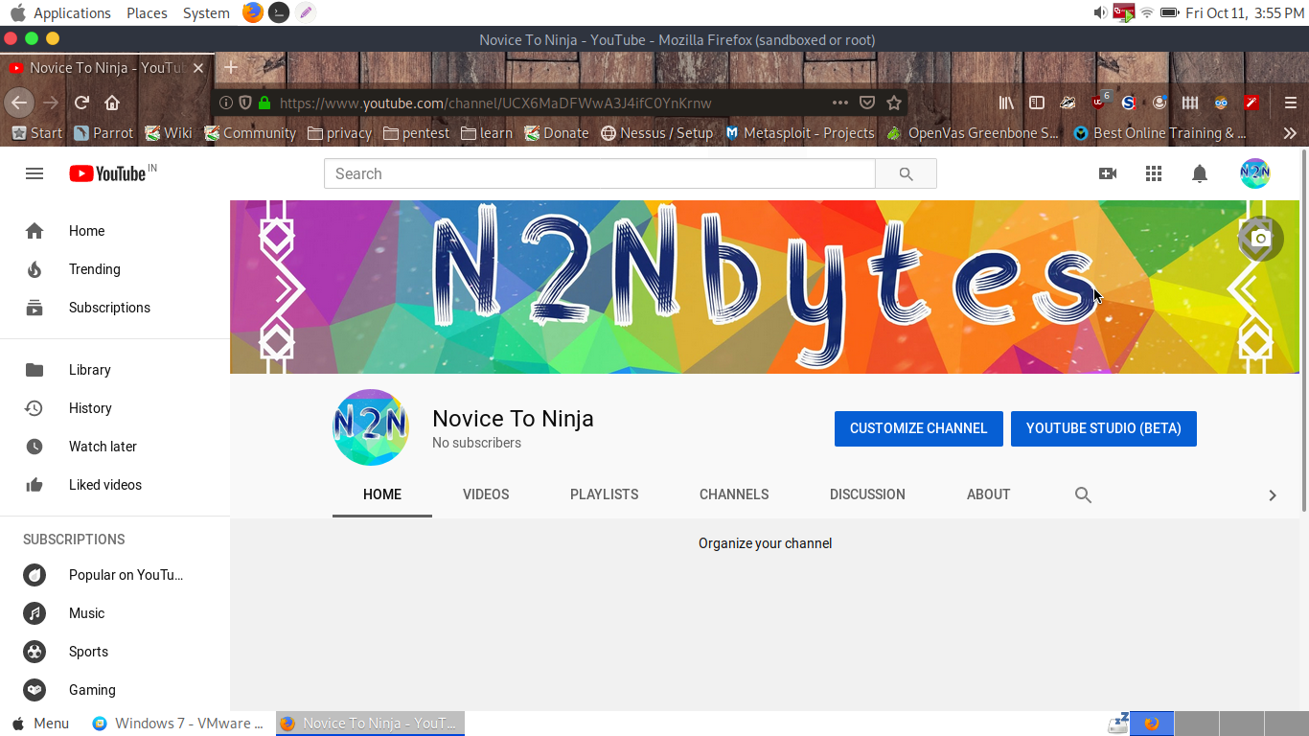
Task: Switch to the VIDEOS tab
Action: 486,494
